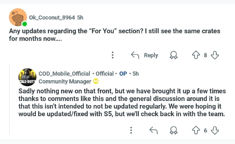Click Reply under the For You comment
The image size is (235, 144).
pos(151,55)
